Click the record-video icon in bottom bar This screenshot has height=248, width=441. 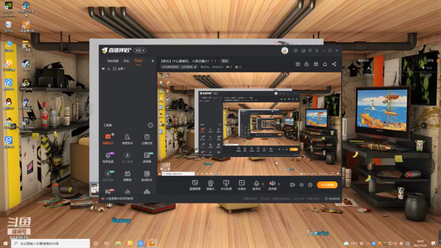coord(293,185)
